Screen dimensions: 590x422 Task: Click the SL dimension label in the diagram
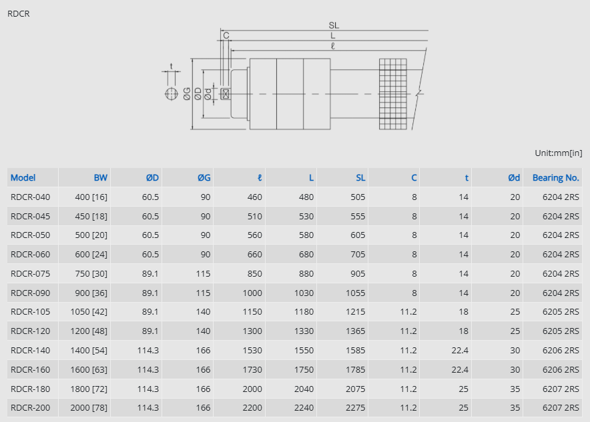333,25
